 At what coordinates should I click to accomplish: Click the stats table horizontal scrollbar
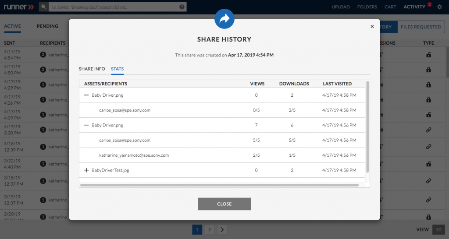(219, 185)
